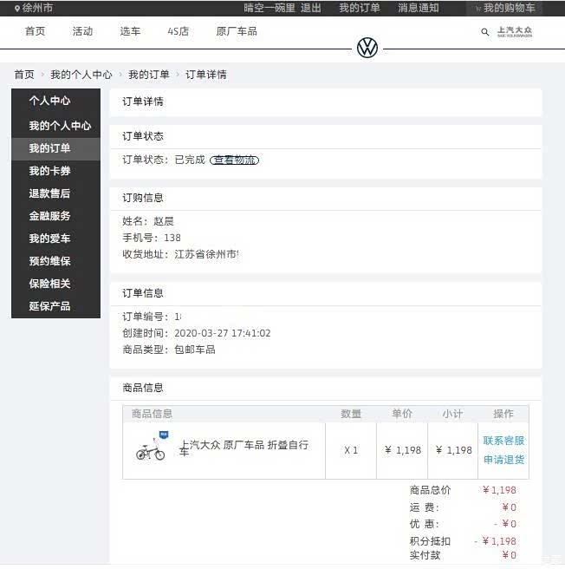Open 我的订单 in top bar

pyautogui.click(x=360, y=8)
